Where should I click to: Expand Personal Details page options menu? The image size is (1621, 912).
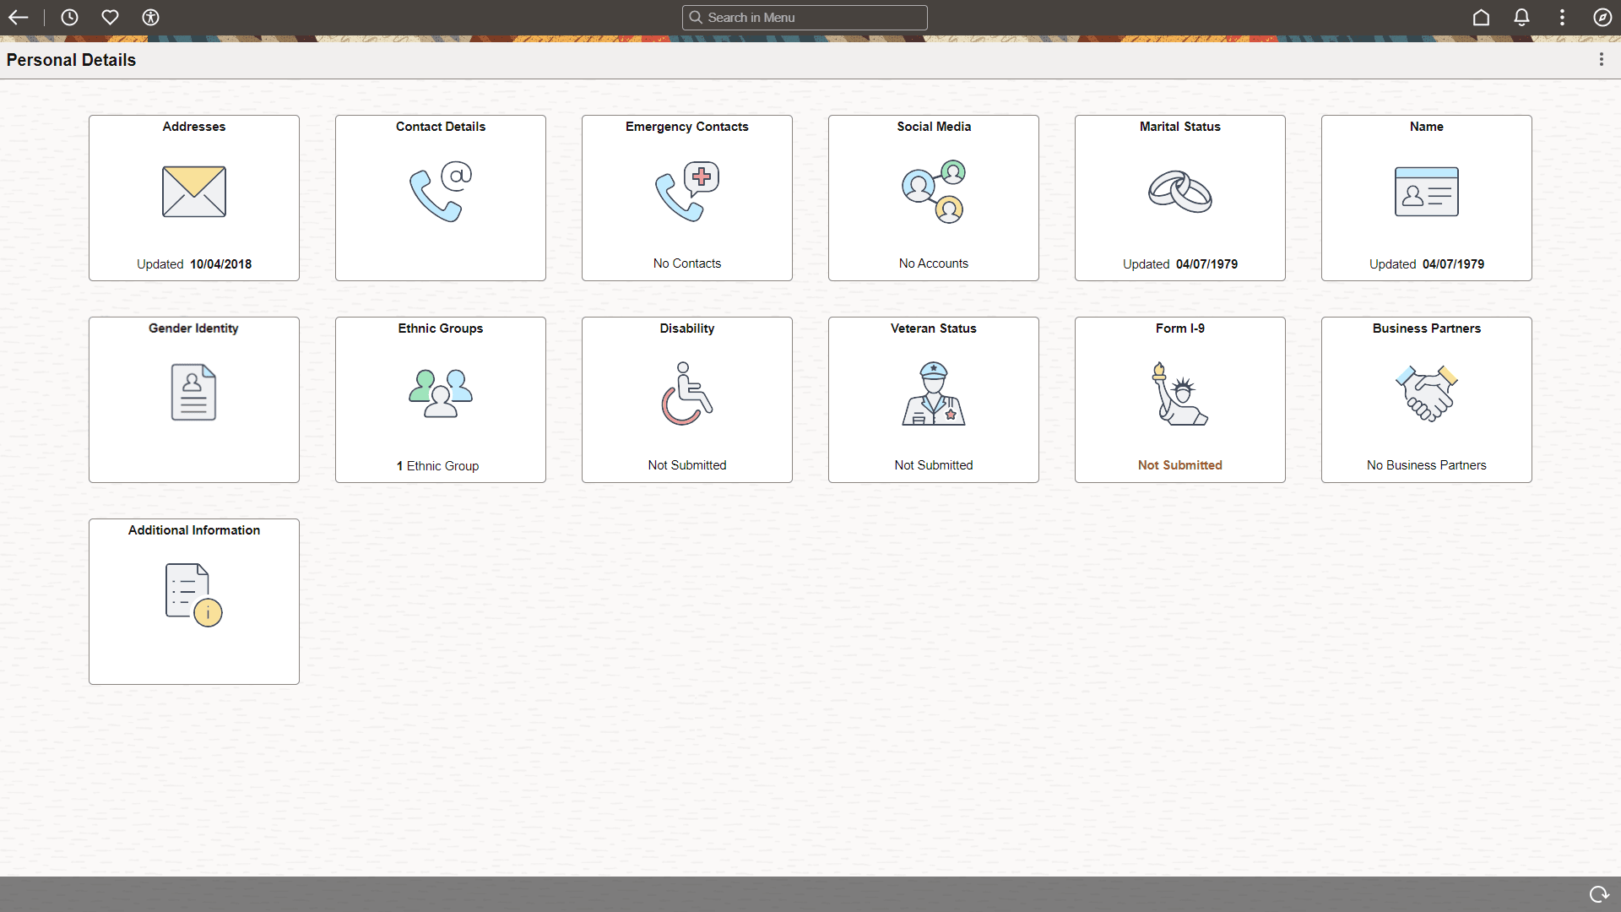click(x=1601, y=59)
